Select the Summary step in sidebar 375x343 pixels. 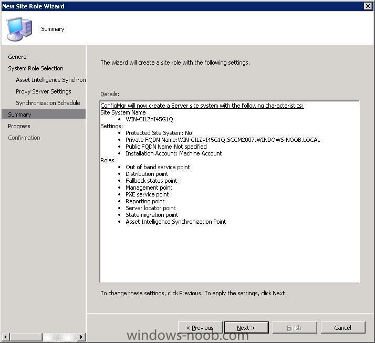point(44,115)
